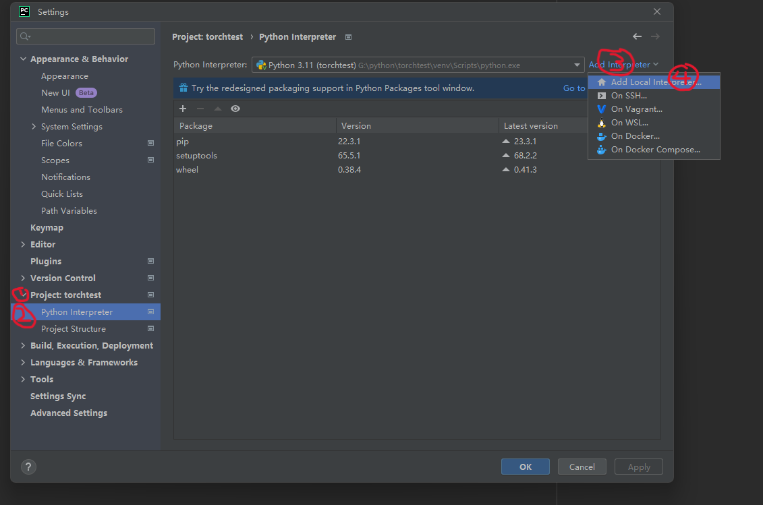Expand Build, Execution, Deployment section
The image size is (763, 505).
point(23,345)
